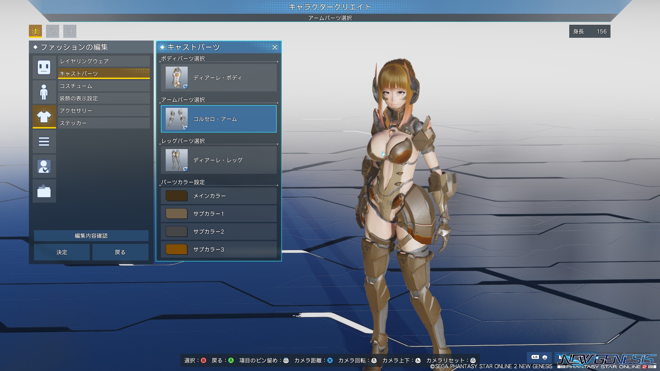This screenshot has height=371, width=660.
Task: Open 装飾の表示設定 menu item
Action: 104,98
